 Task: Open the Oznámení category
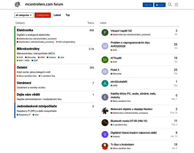(x=24, y=83)
